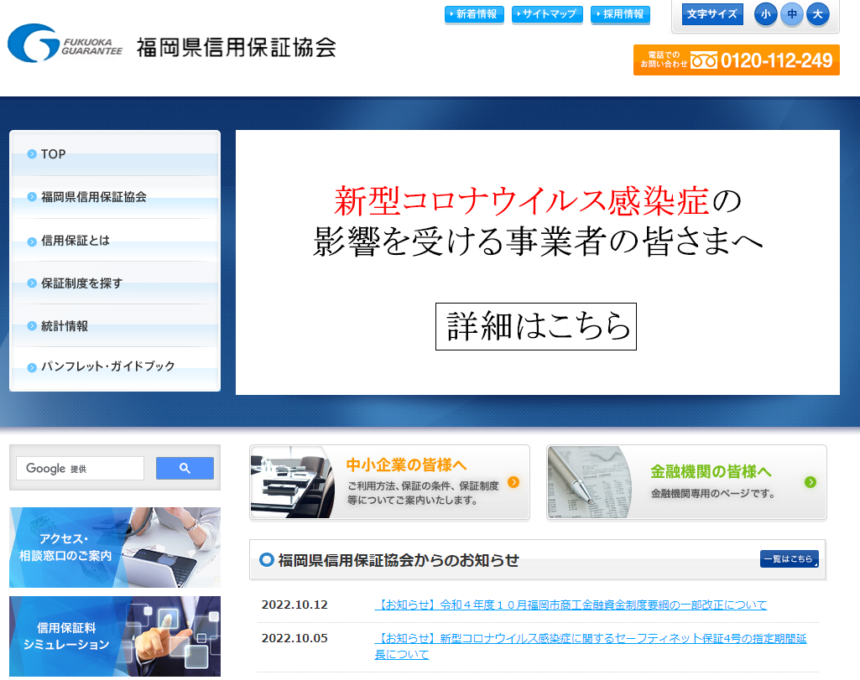Set text size to small (小)
The width and height of the screenshot is (860, 680).
[x=765, y=14]
